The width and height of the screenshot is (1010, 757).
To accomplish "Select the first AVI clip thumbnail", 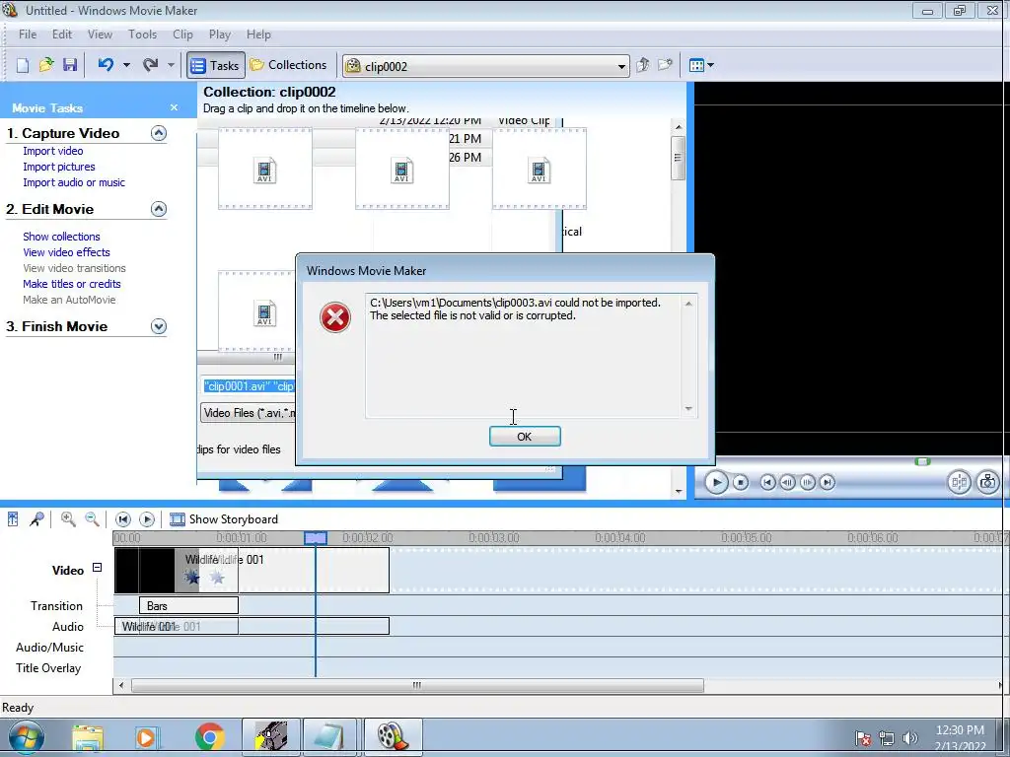I will [x=264, y=169].
